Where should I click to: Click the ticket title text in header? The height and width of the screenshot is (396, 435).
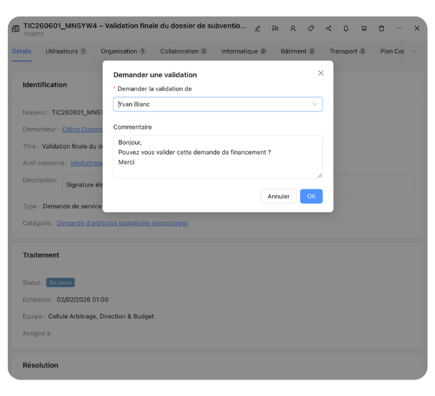(134, 26)
